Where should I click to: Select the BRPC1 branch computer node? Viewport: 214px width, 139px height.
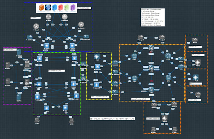(x=154, y=129)
